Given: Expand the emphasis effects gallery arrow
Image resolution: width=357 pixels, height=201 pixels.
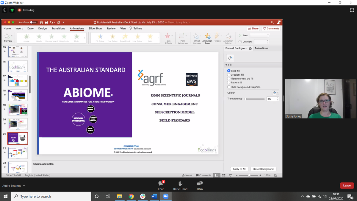Looking at the screenshot, I should 158,38.
